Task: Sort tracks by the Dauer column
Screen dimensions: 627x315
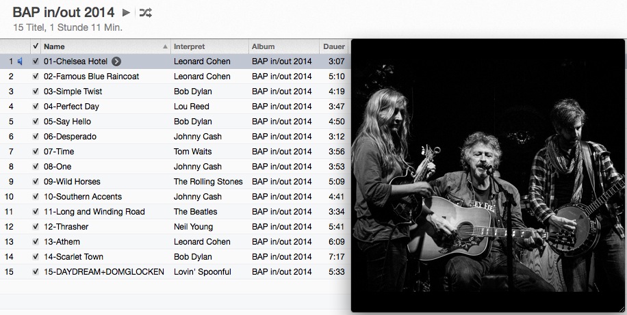Action: [x=333, y=46]
